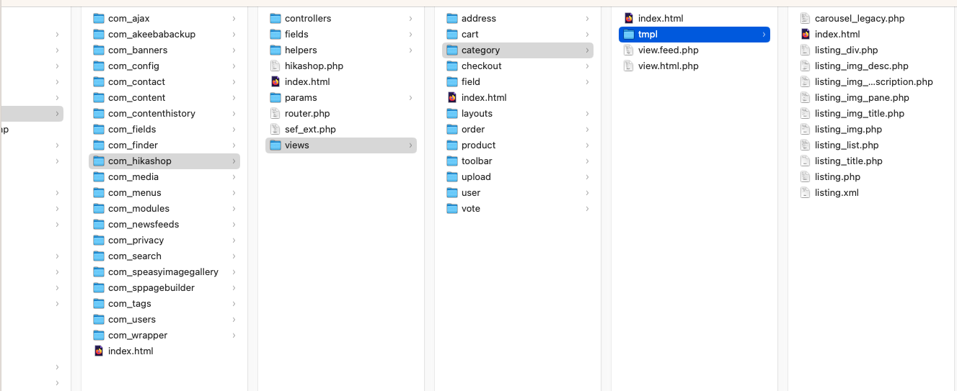Viewport: 957px width, 391px height.
Task: Click the listing.xml file icon
Action: coord(805,193)
